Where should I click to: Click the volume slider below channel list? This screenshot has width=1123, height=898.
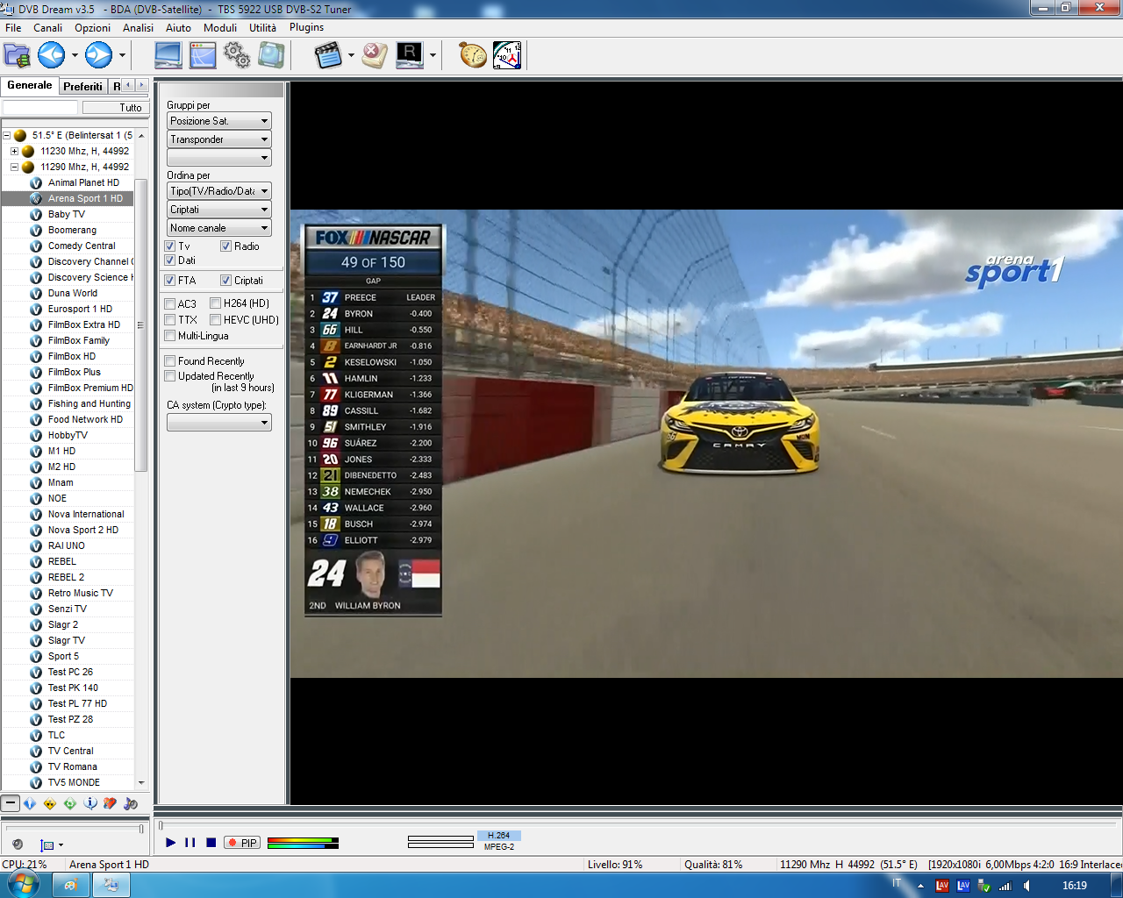pos(75,828)
